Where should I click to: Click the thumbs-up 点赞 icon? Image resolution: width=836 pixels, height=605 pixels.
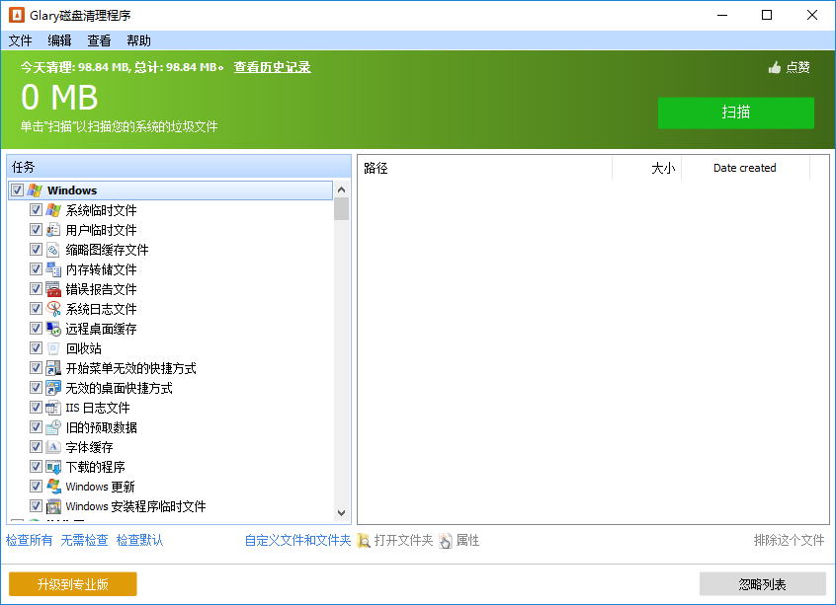click(x=774, y=67)
